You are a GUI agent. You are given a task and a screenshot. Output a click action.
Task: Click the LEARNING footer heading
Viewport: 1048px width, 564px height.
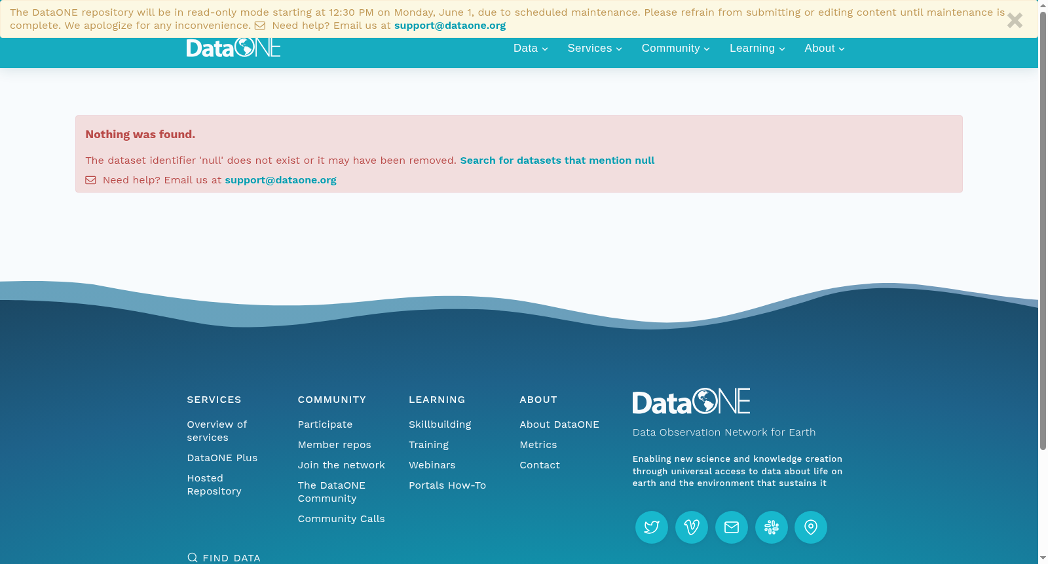437,400
